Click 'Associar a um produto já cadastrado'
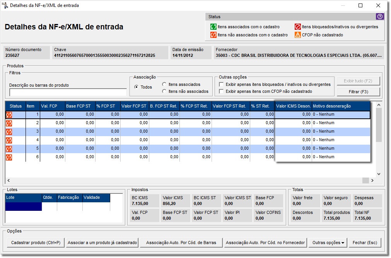The width and height of the screenshot is (391, 258). pos(102,243)
